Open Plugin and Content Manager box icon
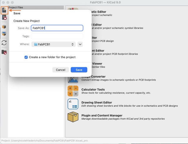188x144 pixels. (73, 117)
